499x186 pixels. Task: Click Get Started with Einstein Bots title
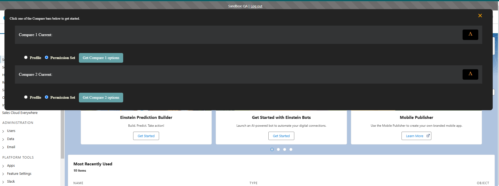(x=281, y=118)
